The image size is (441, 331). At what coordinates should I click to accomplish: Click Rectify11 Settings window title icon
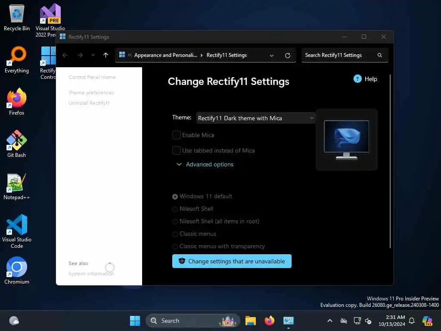62,37
